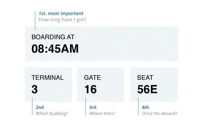
Task: Select the BOARDING AT label
Action: point(53,37)
